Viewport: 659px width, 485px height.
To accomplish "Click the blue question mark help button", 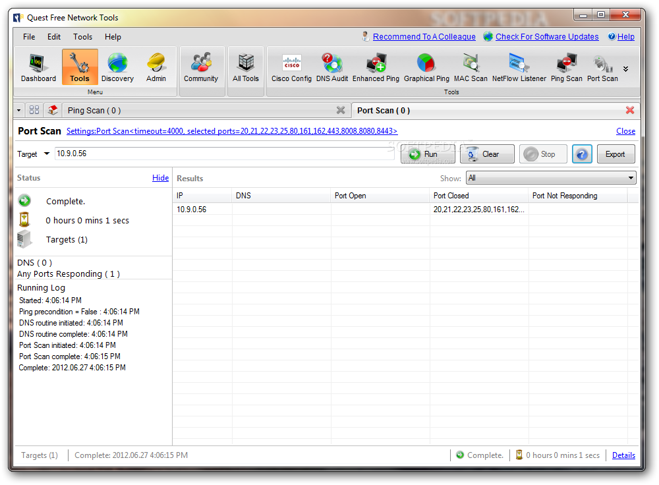I will [x=582, y=154].
